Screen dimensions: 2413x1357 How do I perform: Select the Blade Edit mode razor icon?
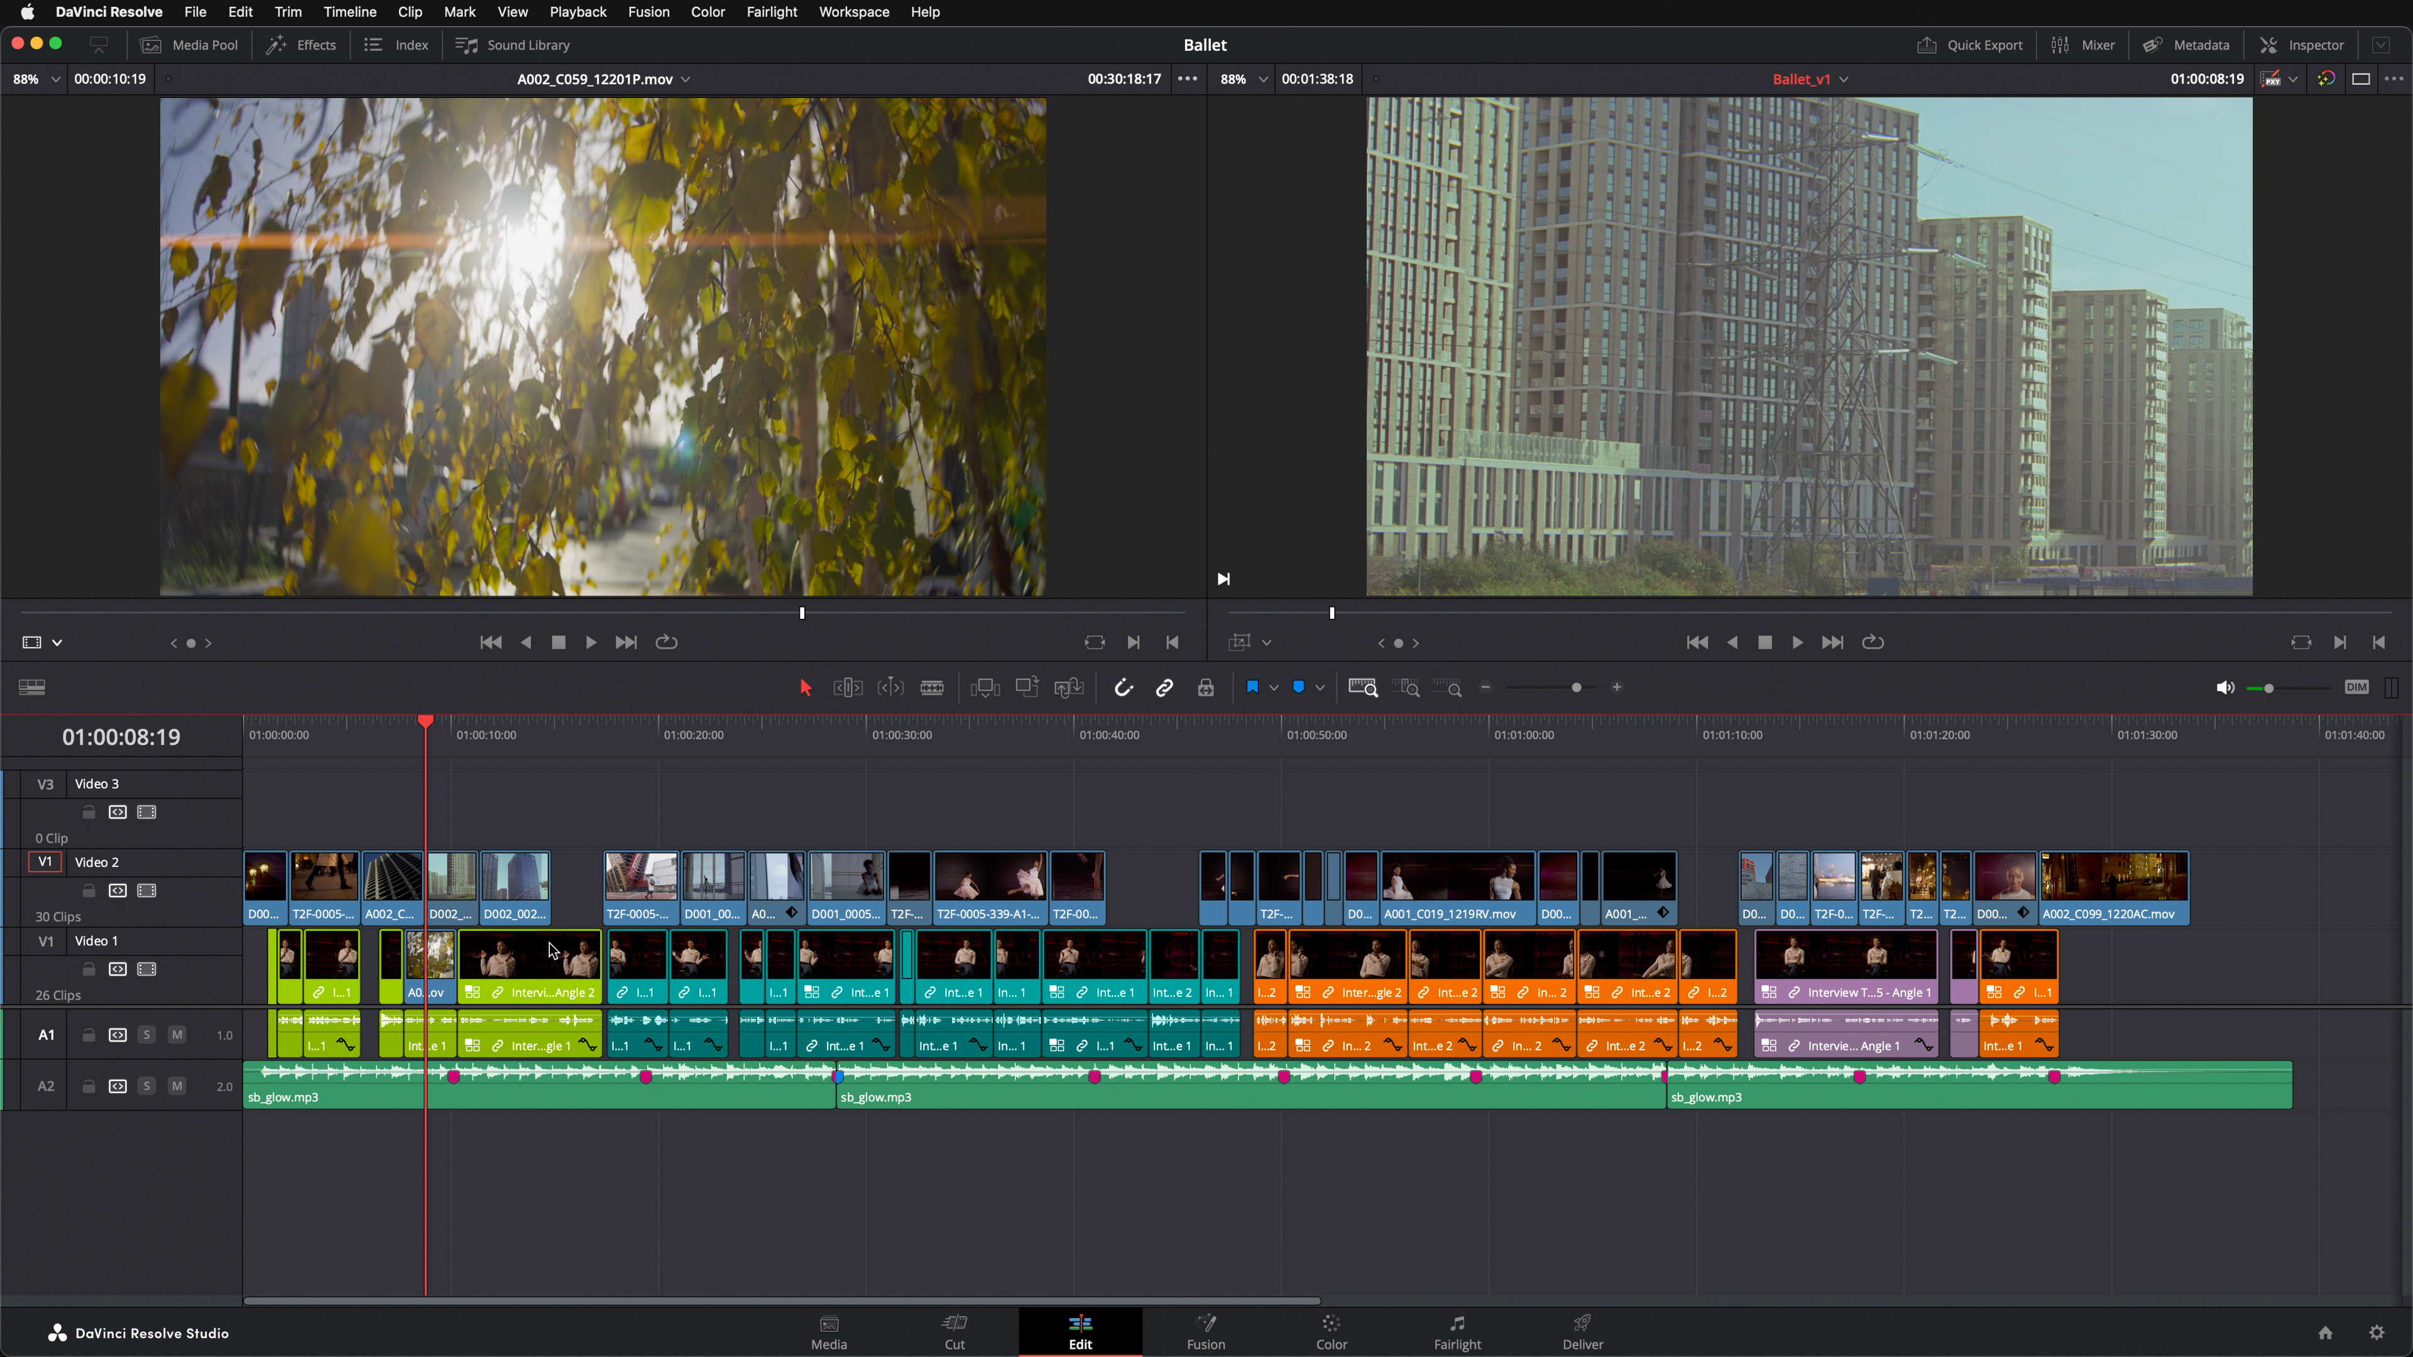(932, 687)
